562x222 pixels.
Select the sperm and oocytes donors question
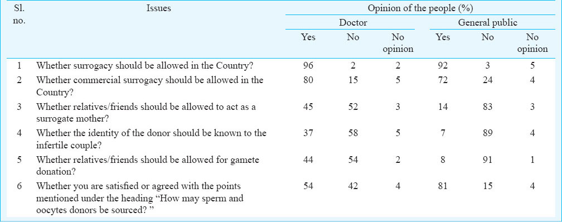[140, 198]
